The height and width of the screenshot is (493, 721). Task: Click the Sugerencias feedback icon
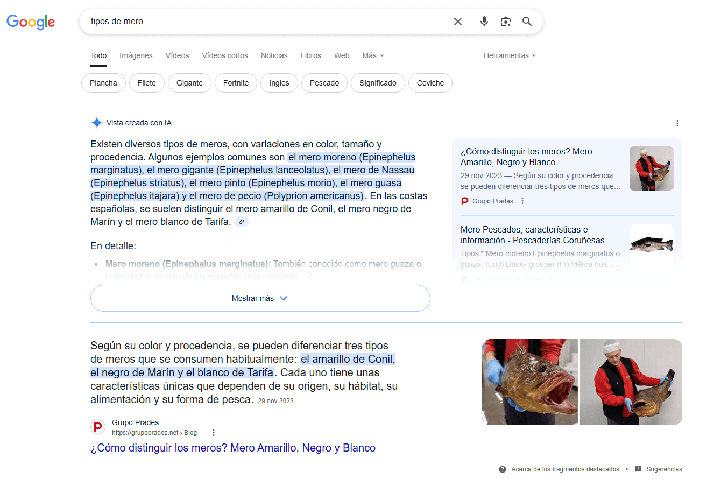pyautogui.click(x=638, y=469)
